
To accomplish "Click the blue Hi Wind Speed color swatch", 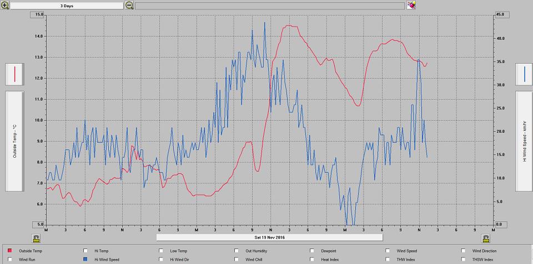I will coord(86,259).
